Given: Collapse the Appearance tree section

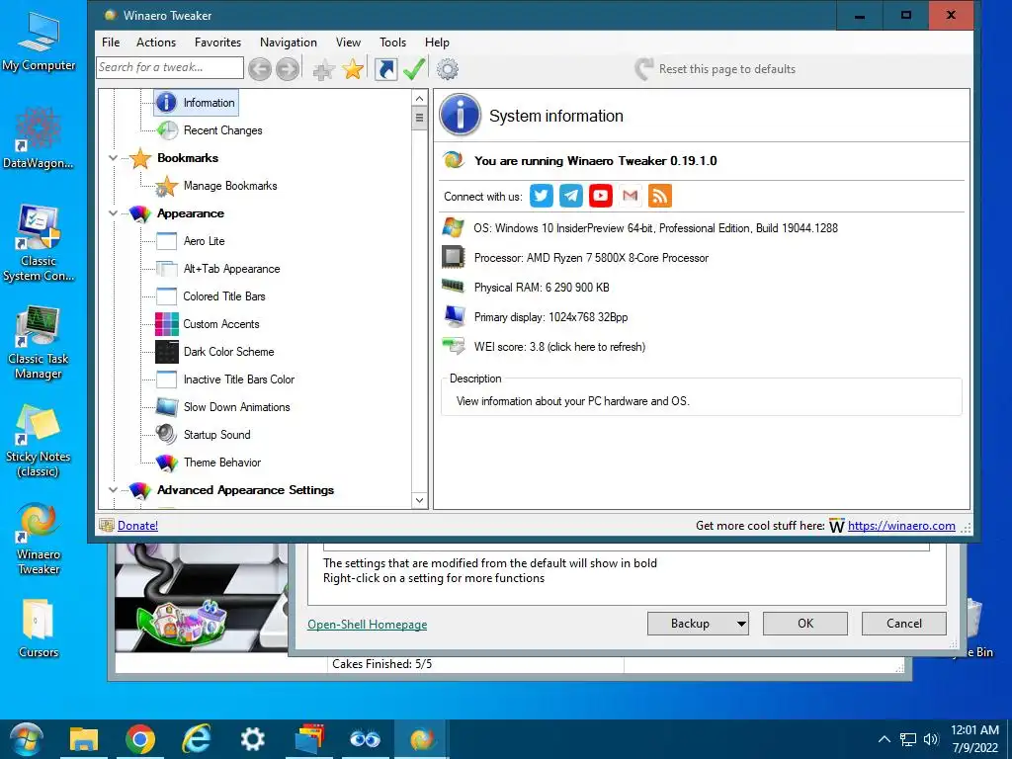Looking at the screenshot, I should (113, 213).
